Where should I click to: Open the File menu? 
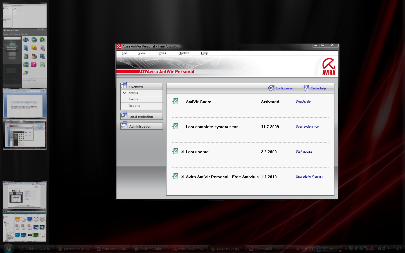(x=124, y=53)
